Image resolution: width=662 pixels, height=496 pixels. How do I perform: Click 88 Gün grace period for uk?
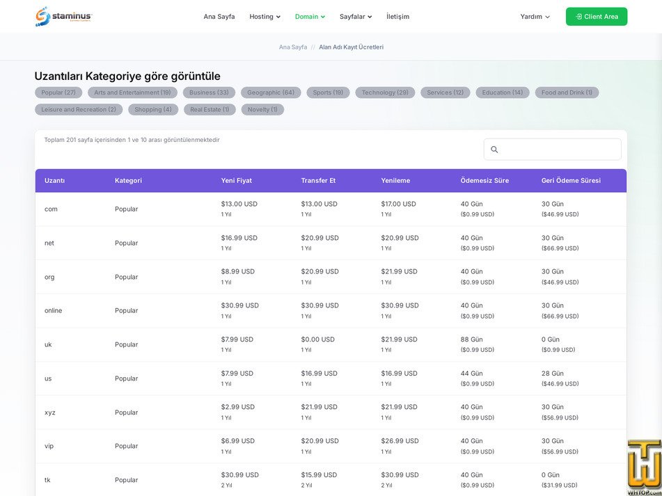coord(471,339)
